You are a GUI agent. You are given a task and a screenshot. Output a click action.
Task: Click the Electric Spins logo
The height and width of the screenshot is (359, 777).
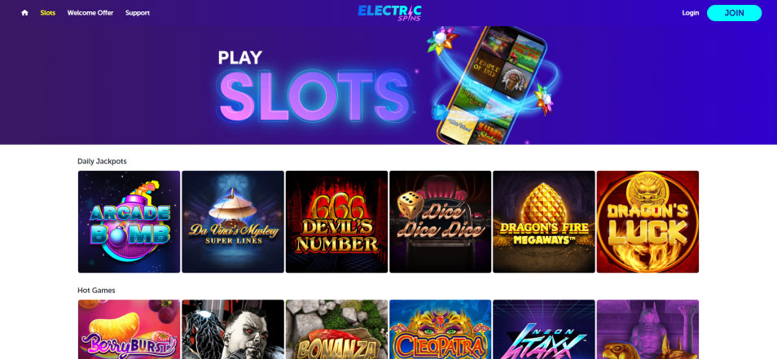click(389, 13)
